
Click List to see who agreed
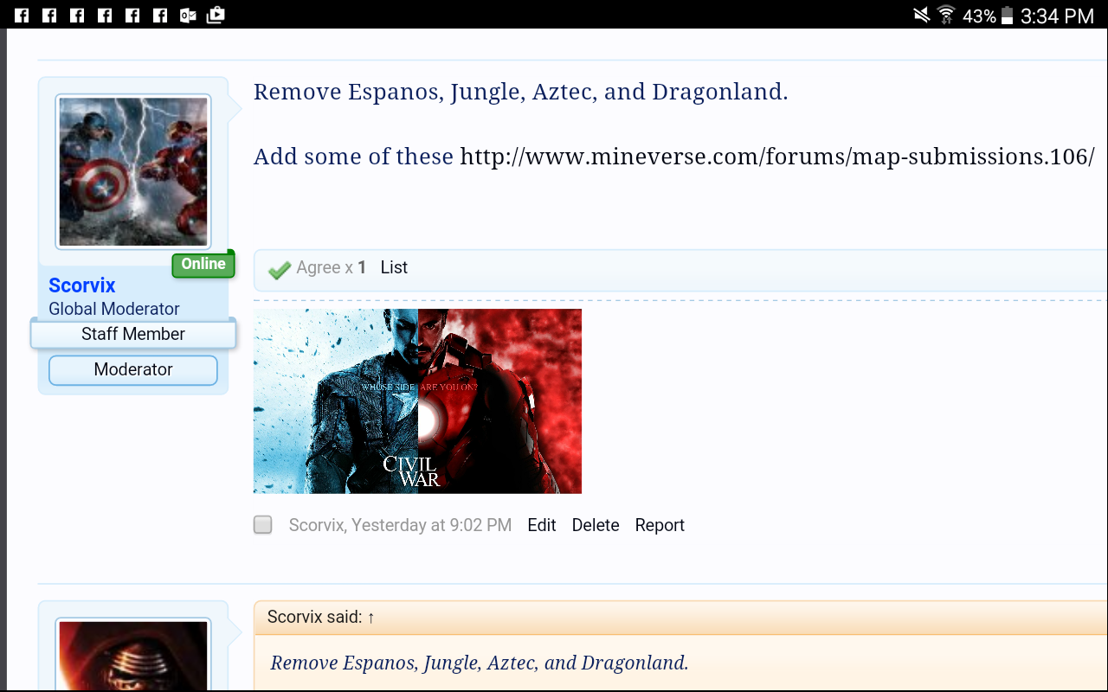[x=394, y=268]
